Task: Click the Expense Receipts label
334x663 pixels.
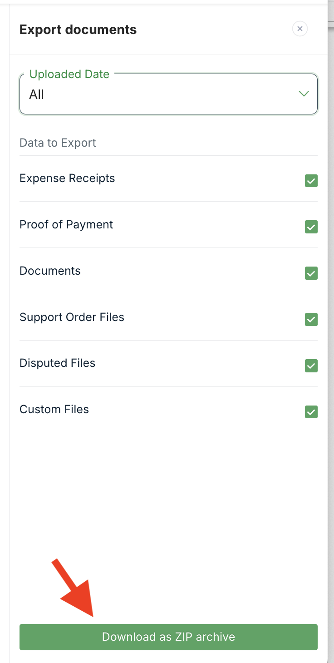Action: click(x=67, y=178)
